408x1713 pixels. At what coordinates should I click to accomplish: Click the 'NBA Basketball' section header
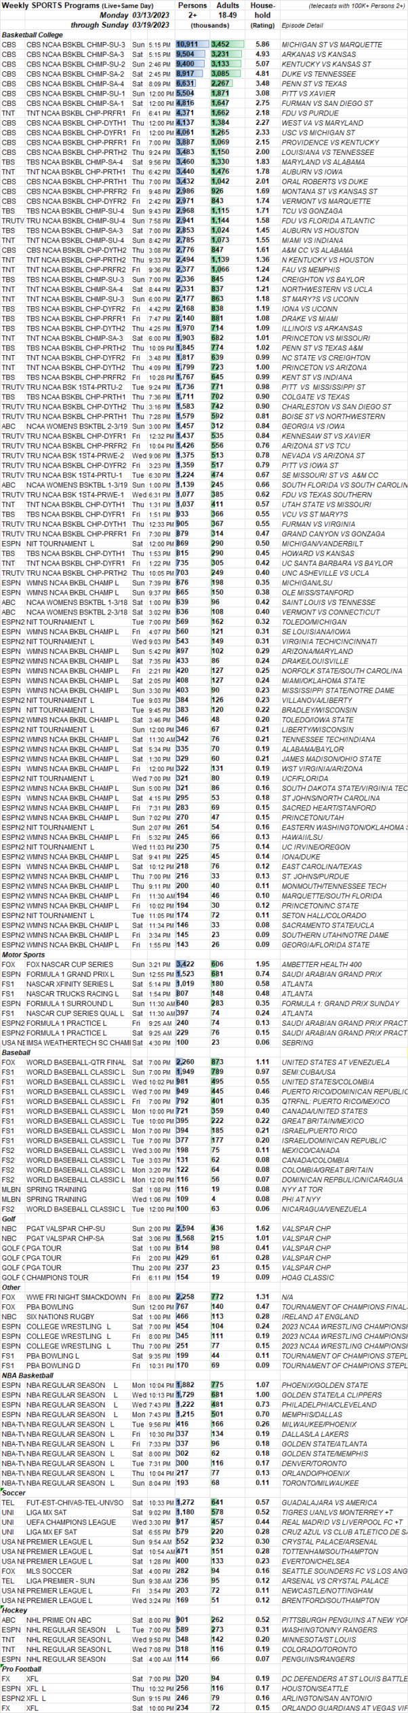(28, 1376)
